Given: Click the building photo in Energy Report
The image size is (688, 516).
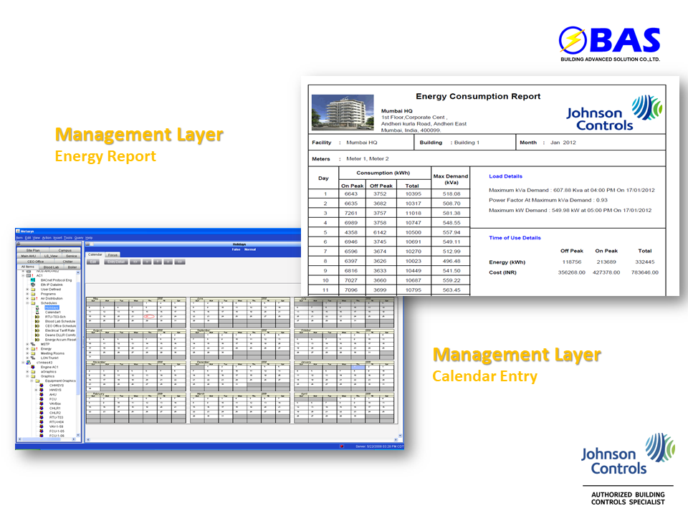Looking at the screenshot, I should click(343, 113).
